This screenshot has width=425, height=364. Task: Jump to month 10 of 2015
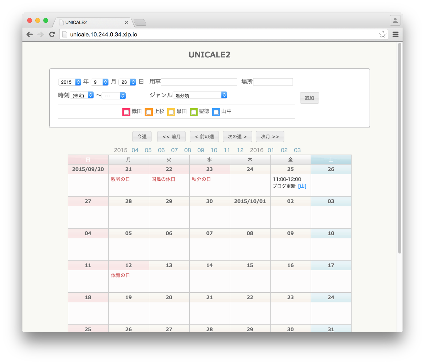tap(214, 150)
